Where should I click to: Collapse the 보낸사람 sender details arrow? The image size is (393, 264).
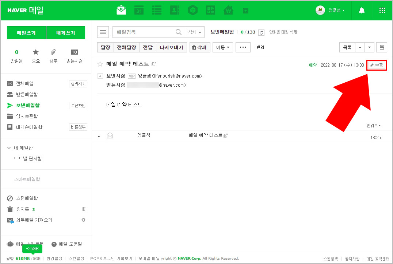[x=100, y=76]
